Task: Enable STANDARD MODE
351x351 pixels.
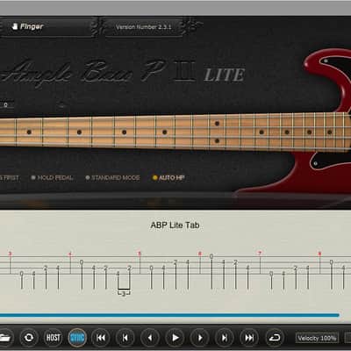Action: click(x=112, y=177)
